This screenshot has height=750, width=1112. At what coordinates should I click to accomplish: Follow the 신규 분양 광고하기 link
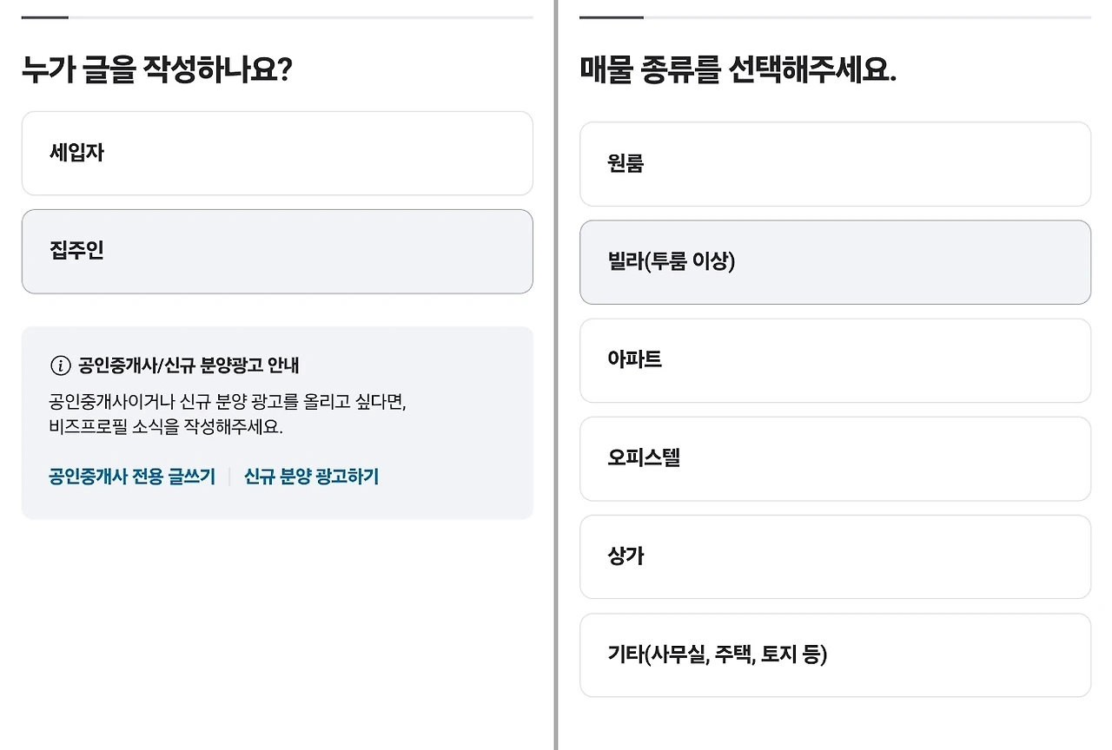point(311,477)
